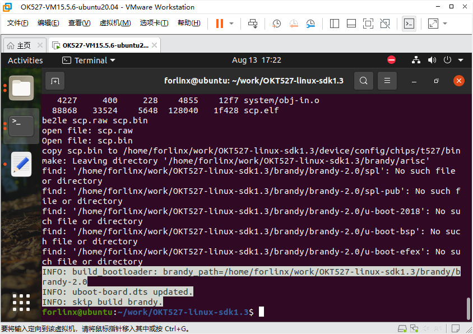Pause the virtual machine
Viewport: 473px width, 334px height.
pos(220,24)
